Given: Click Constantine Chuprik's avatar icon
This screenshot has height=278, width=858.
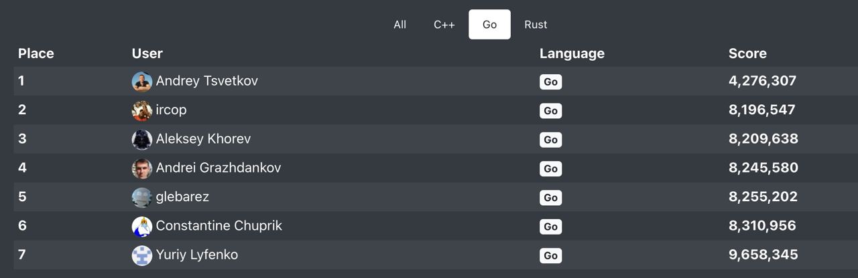Looking at the screenshot, I should [x=142, y=227].
